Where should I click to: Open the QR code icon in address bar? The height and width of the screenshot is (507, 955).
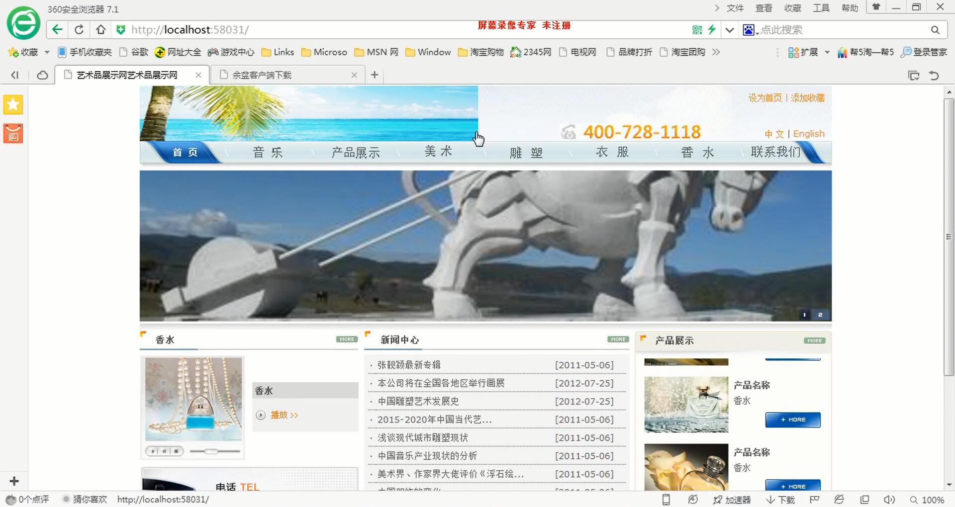point(697,30)
